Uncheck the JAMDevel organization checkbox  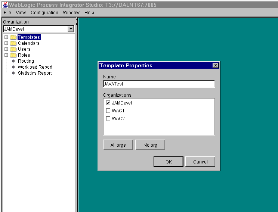(108, 103)
